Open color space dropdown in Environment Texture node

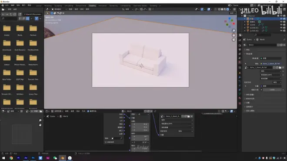coord(185,131)
